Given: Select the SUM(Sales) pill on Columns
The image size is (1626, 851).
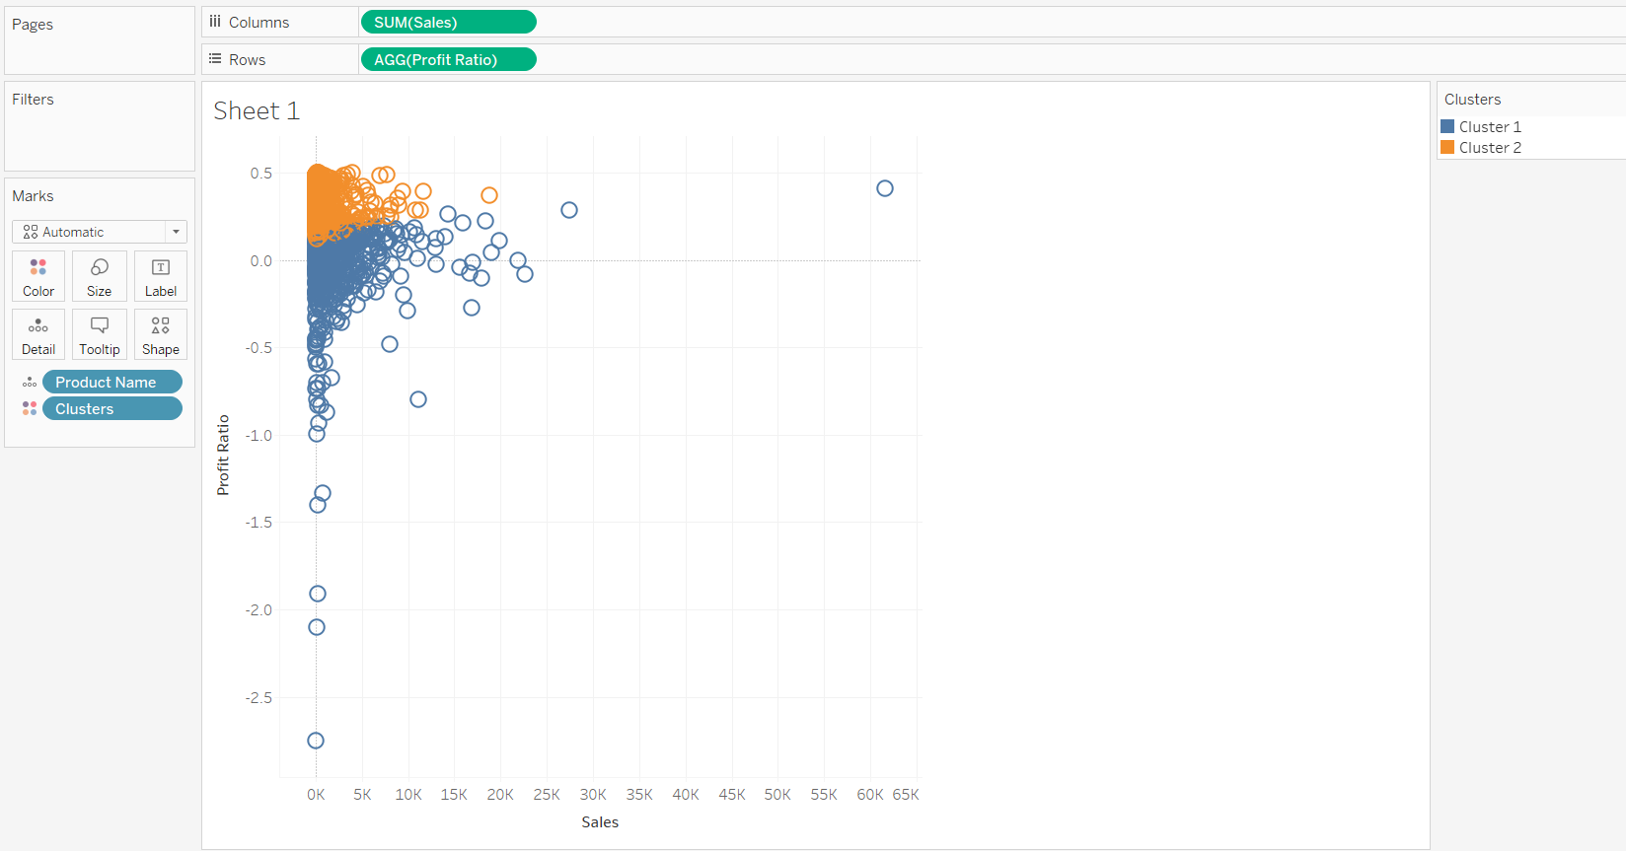Looking at the screenshot, I should [448, 22].
